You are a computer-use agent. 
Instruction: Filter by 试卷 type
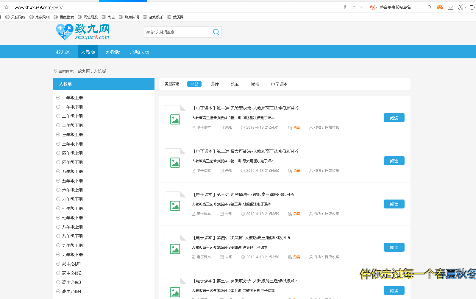click(255, 84)
